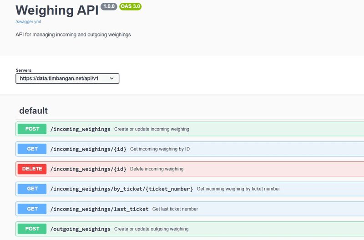Click 'Create or update outgoing weighing' text
This screenshot has height=240, width=364.
click(152, 229)
